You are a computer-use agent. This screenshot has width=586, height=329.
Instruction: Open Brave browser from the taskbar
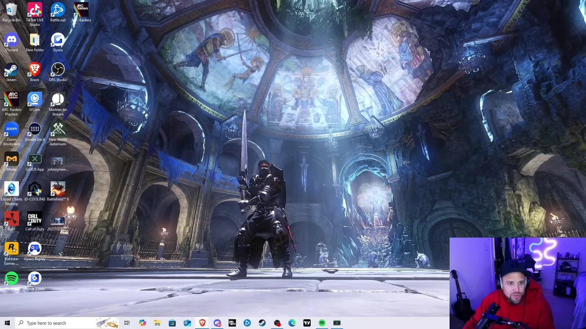coord(202,323)
